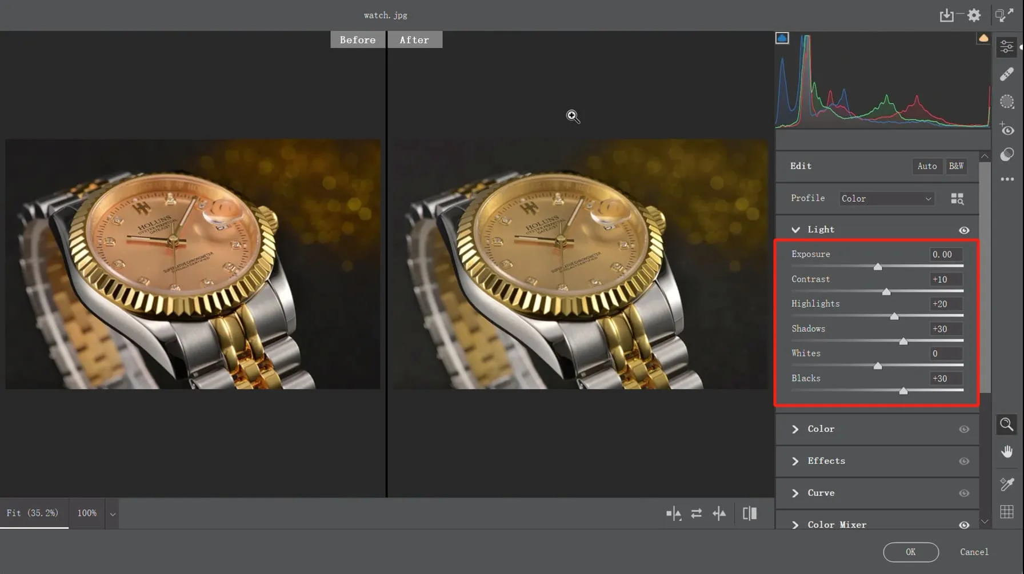Screen dimensions: 1024x574
Task: Expand the Curve section
Action: point(795,493)
